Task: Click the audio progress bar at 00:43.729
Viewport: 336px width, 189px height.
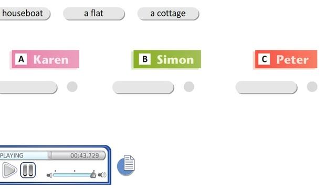Action: (52, 155)
